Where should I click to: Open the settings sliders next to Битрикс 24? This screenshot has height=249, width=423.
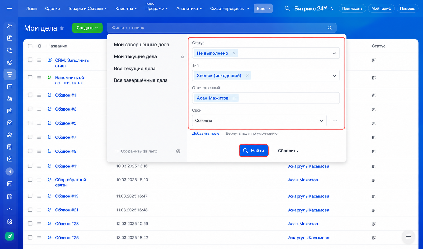331,9
